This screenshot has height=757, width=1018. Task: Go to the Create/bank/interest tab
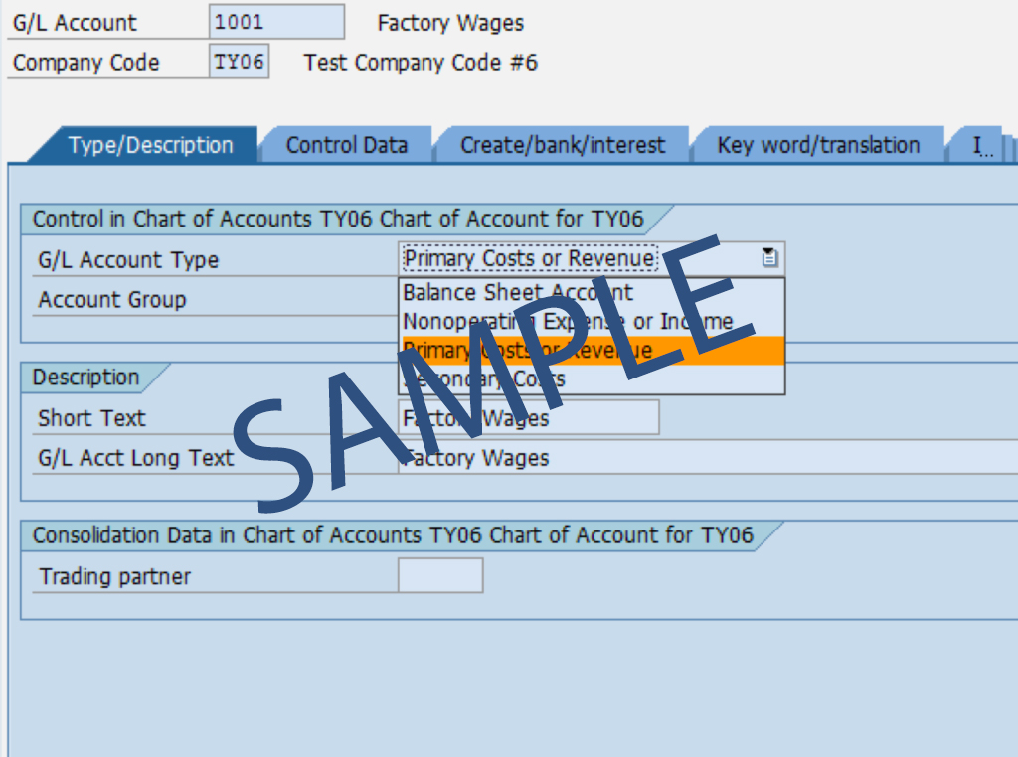[x=562, y=145]
